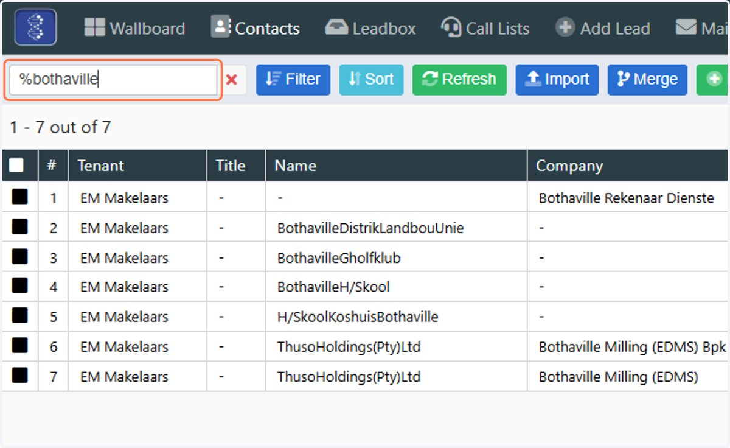Click EM Makelaars tenant in row 1

pyautogui.click(x=124, y=198)
